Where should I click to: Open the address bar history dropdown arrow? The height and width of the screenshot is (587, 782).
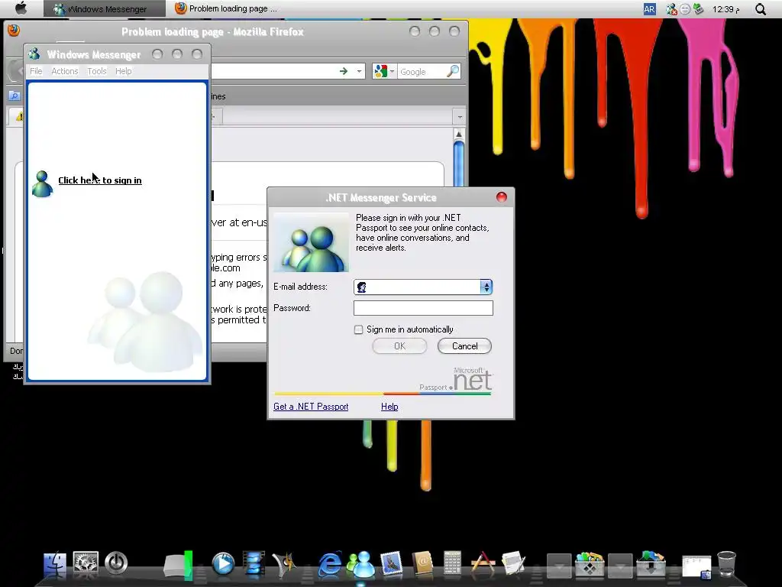359,71
